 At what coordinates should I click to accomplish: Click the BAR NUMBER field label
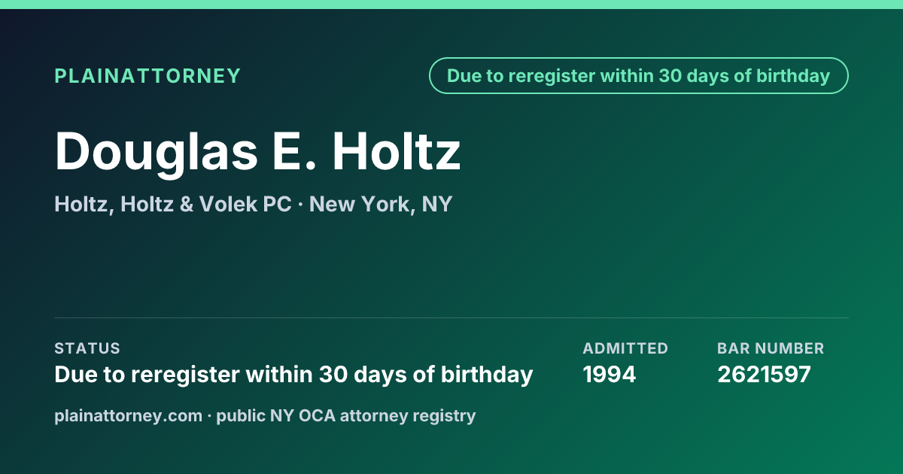tap(771, 348)
